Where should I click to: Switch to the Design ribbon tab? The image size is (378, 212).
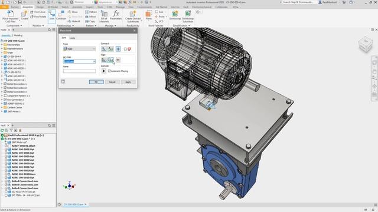[40, 7]
